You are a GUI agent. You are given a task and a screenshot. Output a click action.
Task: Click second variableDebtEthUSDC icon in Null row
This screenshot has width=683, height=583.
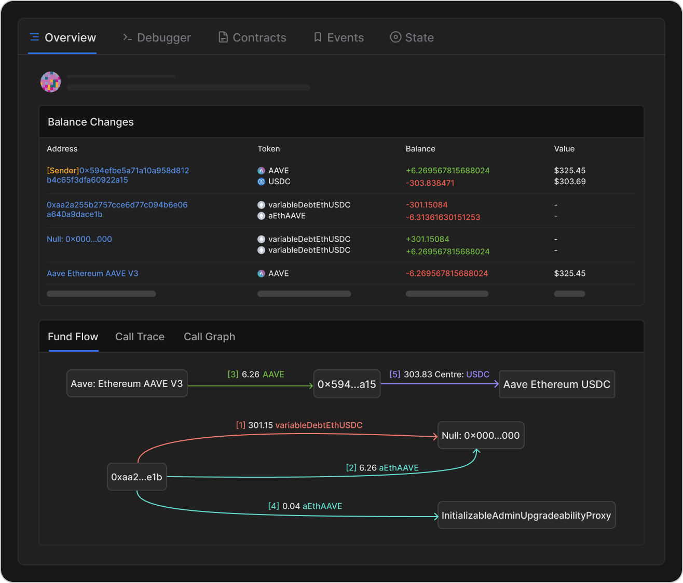click(x=262, y=250)
